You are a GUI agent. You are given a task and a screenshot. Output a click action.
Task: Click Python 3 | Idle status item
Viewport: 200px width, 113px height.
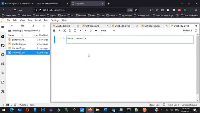click(x=27, y=105)
